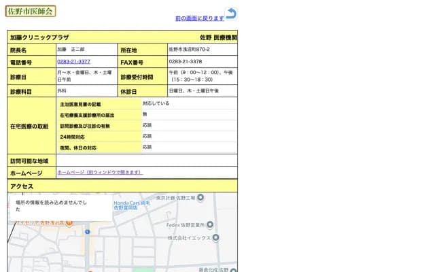Viewport: 435px width, 272px height.
Task: Click the 場所の情報を読み込めませんでした popup
Action: coord(61,207)
